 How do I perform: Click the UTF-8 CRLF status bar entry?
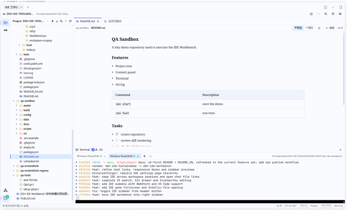tap(290, 206)
